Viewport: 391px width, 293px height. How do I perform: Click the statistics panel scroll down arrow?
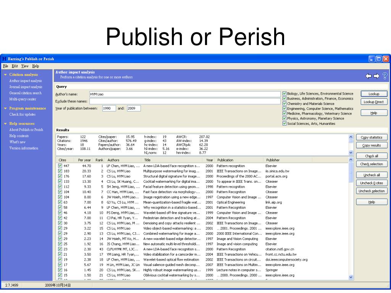pos(351,153)
